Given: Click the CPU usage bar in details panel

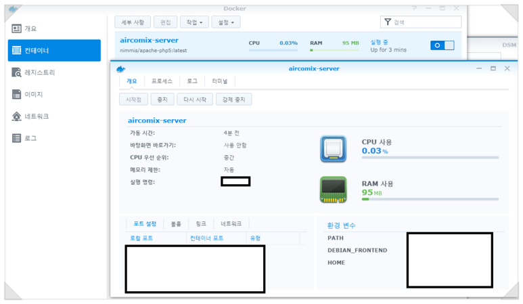Looking at the screenshot, I should point(430,158).
